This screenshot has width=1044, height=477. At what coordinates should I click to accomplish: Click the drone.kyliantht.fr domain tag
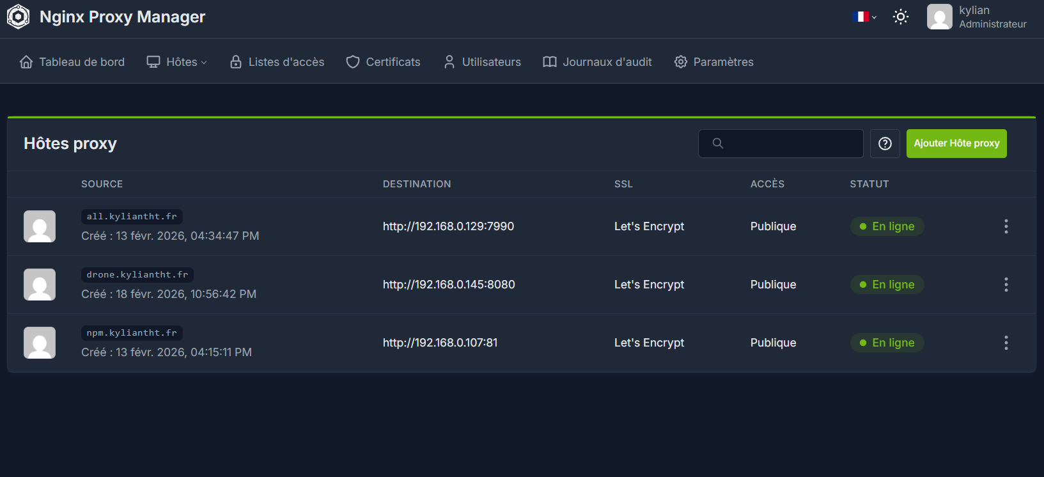point(137,275)
